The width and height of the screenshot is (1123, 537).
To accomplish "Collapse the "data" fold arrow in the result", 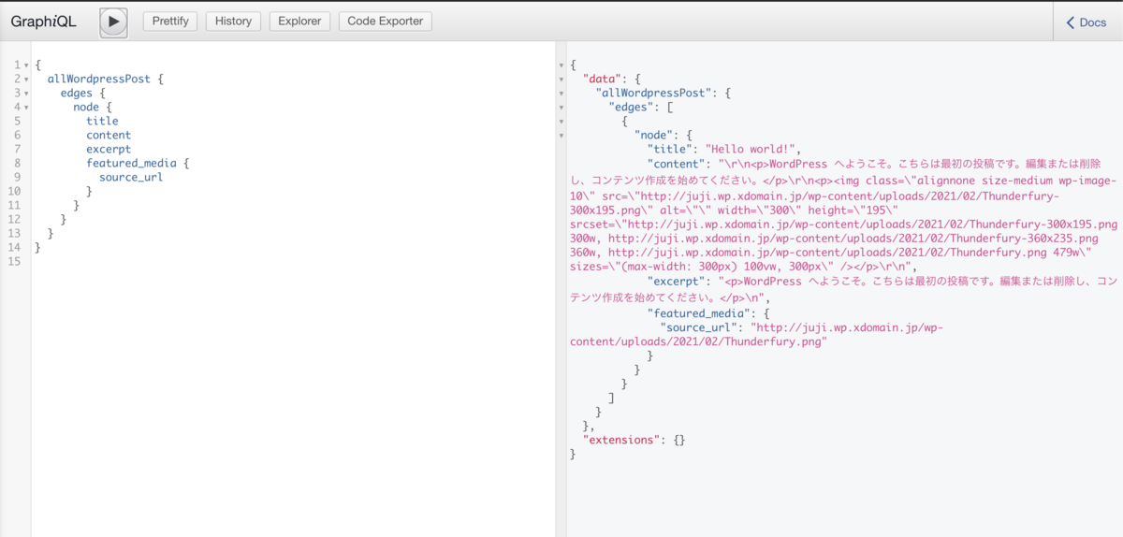I will pos(561,80).
